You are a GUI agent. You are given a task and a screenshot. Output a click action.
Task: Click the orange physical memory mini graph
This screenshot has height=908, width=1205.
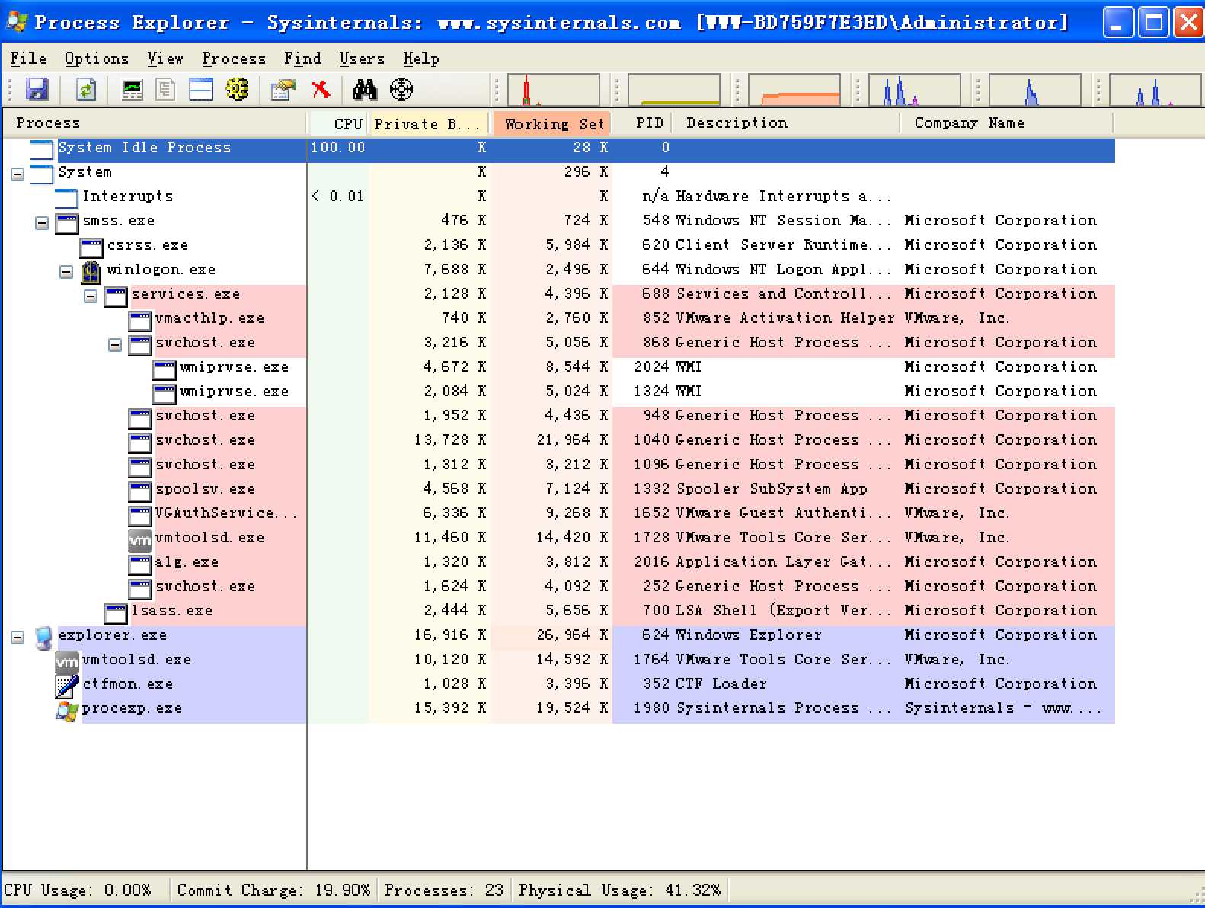click(x=794, y=89)
